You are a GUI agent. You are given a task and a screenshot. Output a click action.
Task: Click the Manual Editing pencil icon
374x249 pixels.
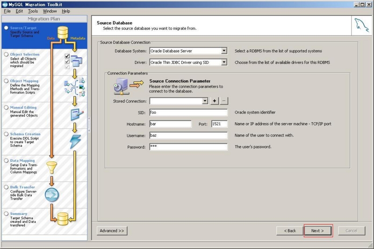point(77,115)
